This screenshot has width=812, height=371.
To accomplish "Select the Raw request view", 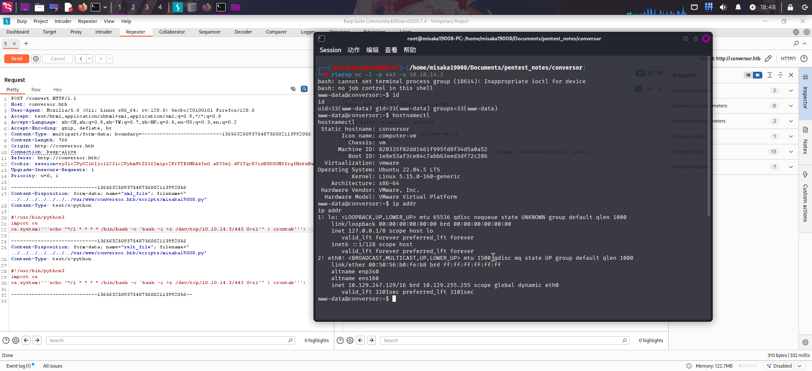I will coord(36,90).
